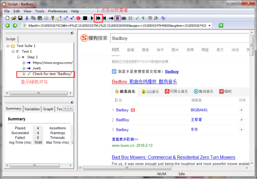Image resolution: width=257 pixels, height=179 pixels.
Task: Switch to the Variables tab
Action: coord(32,109)
